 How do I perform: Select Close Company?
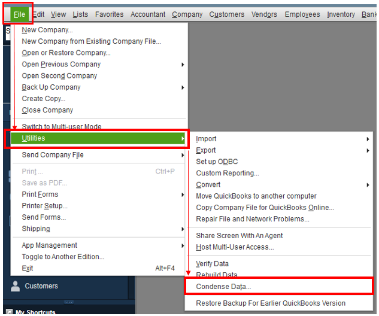(x=99, y=110)
